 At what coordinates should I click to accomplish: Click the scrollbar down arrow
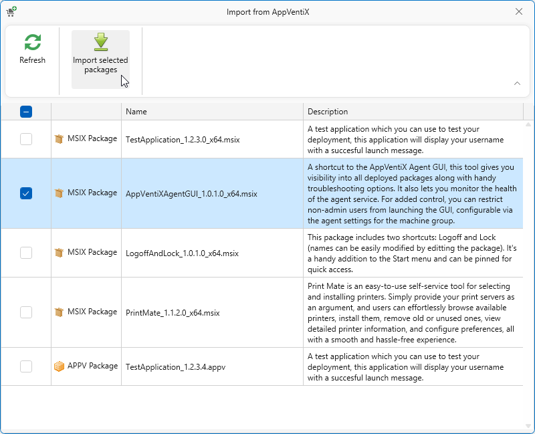[x=528, y=426]
